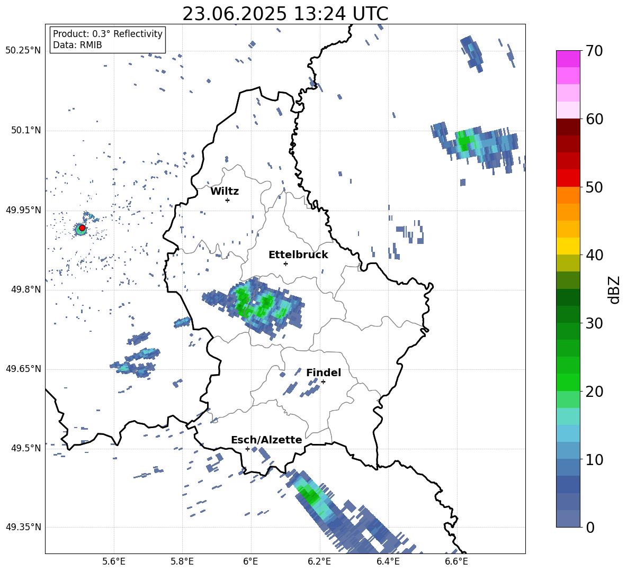This screenshot has height=572, width=627.
Task: Click the 6.4°E longitude tick label
Action: tap(388, 561)
